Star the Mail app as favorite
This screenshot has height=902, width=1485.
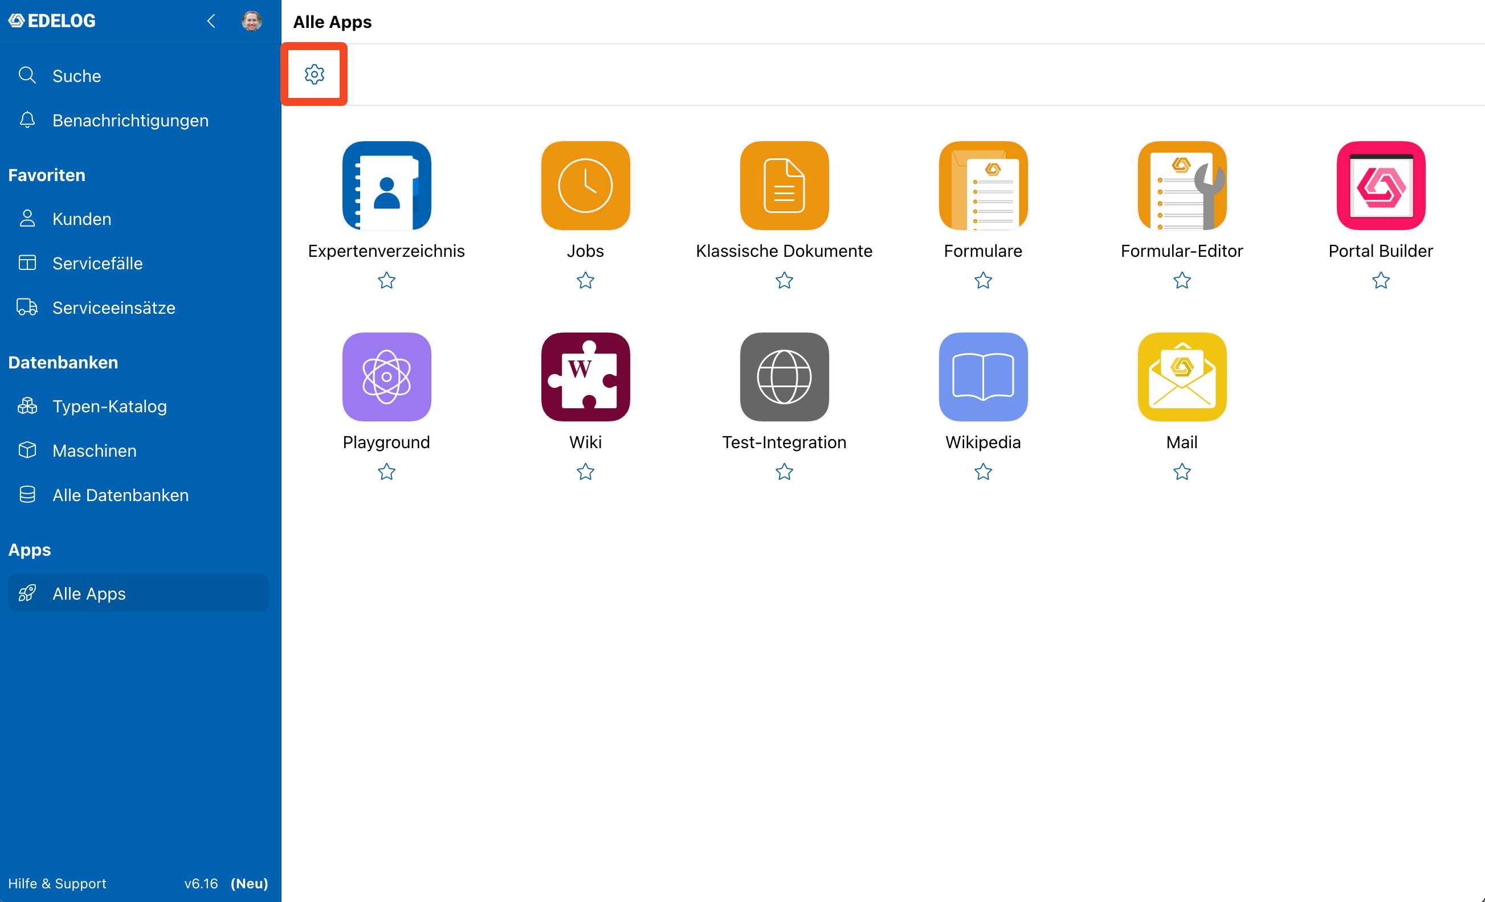[1182, 472]
